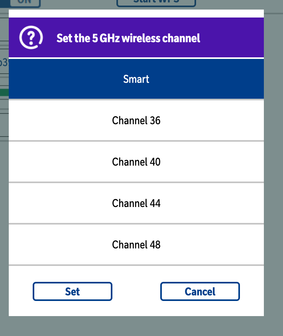The width and height of the screenshot is (283, 336).
Task: Click the Channel 36 row right of its label
Action: tap(212, 121)
